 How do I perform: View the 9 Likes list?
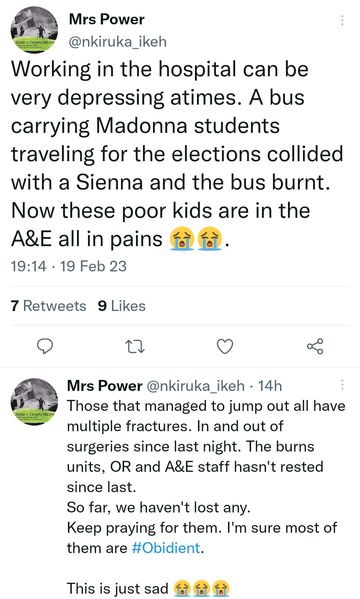(x=122, y=306)
